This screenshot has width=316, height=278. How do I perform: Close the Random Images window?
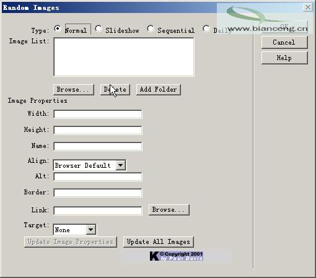click(307, 7)
